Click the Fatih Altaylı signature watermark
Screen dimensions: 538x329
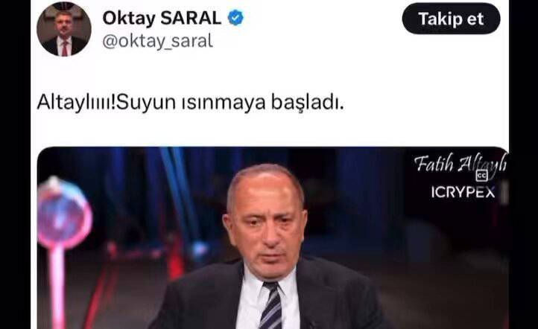point(460,164)
